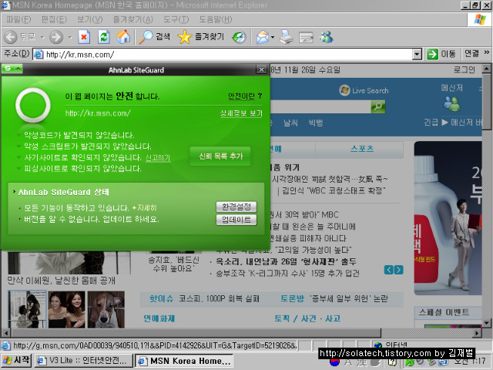Click the Mail envelope icon
This screenshot has height=370, width=493.
point(263,37)
